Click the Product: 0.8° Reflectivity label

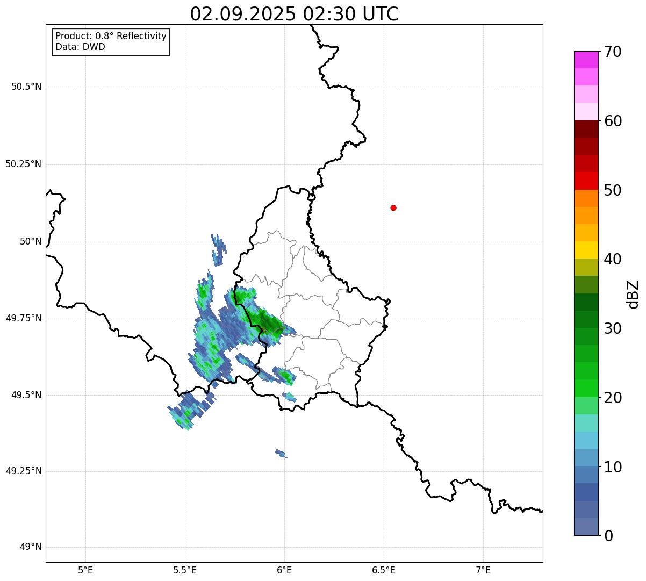(111, 36)
